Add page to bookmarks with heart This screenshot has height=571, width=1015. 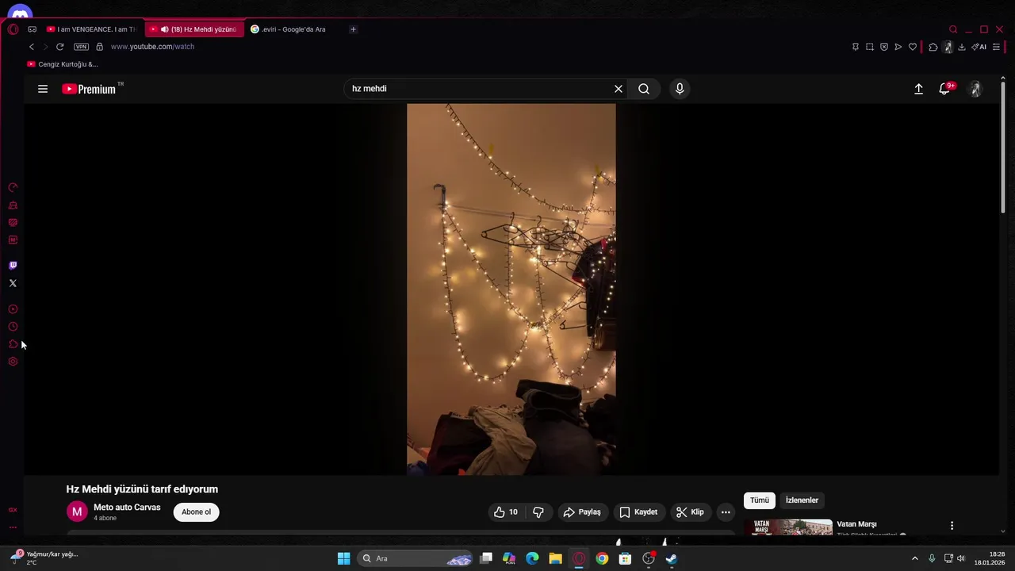click(x=912, y=47)
